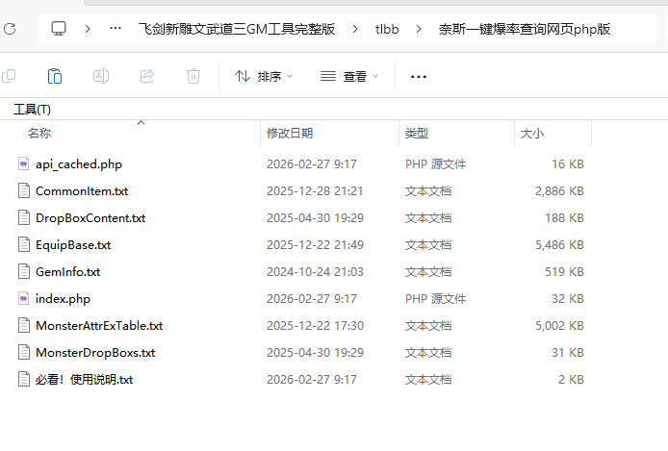Sort by the 大小 column header
The image size is (668, 451).
coord(531,134)
